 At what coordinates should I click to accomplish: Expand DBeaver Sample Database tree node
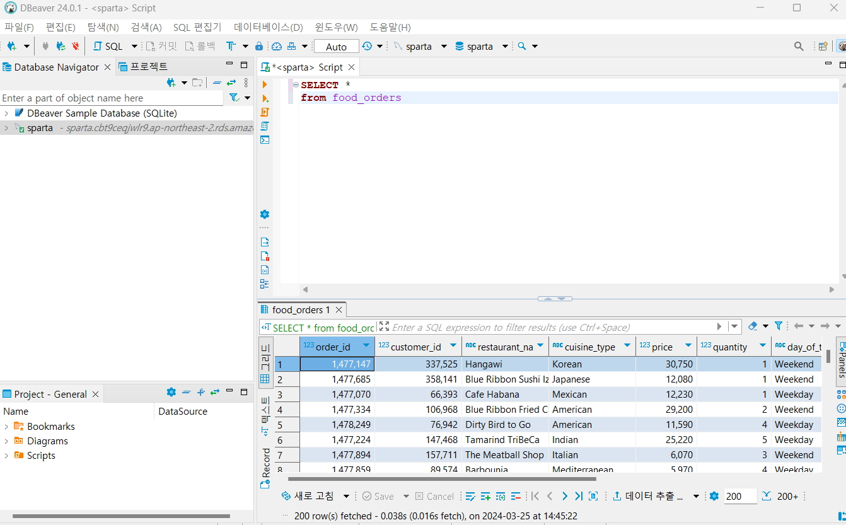6,113
